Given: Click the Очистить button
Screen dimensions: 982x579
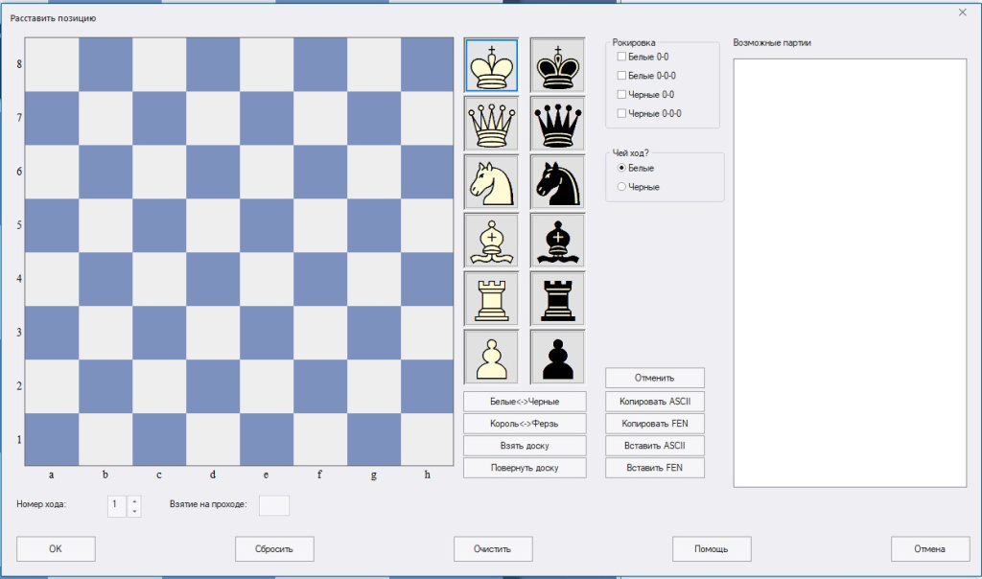Looking at the screenshot, I should pos(493,549).
